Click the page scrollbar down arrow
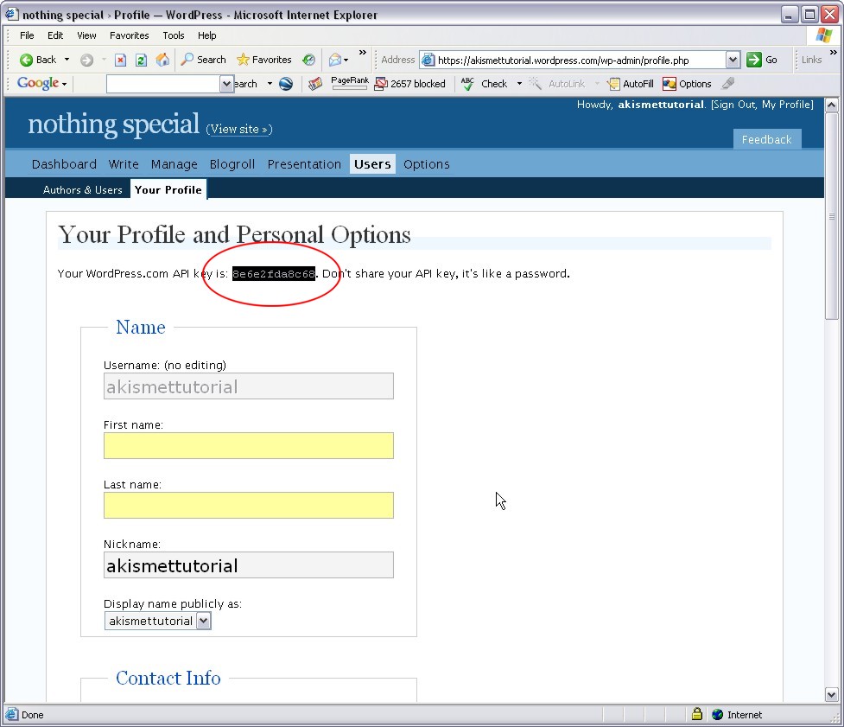The image size is (844, 727). [832, 695]
